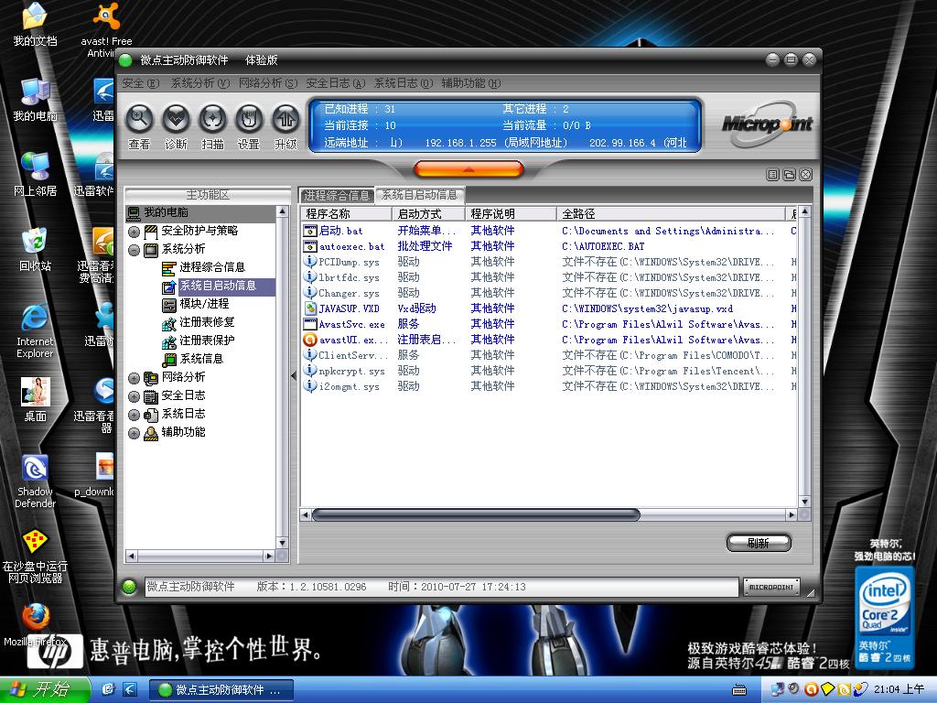937x703 pixels.
Task: Expand the 安全日志 tree node
Action: point(134,396)
